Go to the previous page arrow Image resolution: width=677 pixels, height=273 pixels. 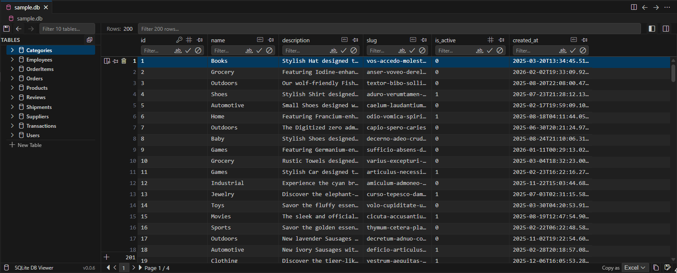point(115,267)
